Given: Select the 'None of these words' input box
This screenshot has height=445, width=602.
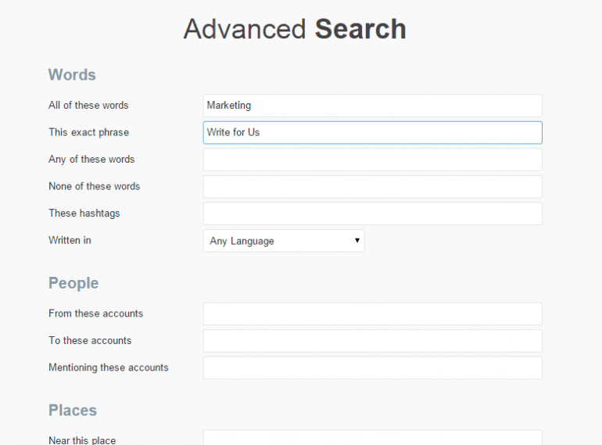Looking at the screenshot, I should [372, 187].
